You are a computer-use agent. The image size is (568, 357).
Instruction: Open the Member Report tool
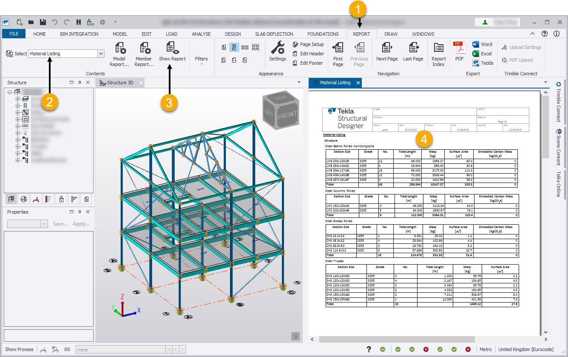144,53
